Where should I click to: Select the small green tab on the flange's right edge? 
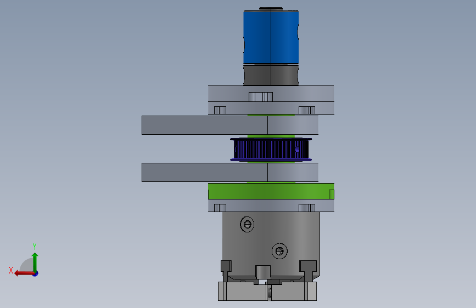(332, 195)
